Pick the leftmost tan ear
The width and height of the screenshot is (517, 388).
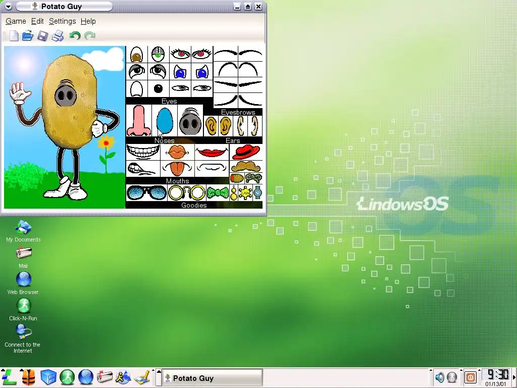coord(211,126)
